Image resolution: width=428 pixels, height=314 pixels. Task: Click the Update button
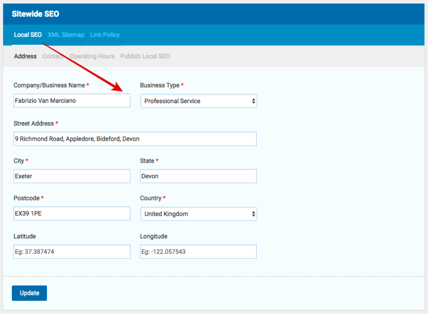point(29,293)
